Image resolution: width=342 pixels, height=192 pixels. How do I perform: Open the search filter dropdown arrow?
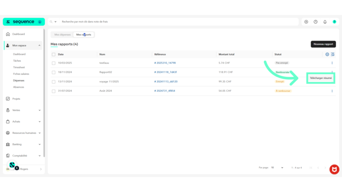pos(55,22)
